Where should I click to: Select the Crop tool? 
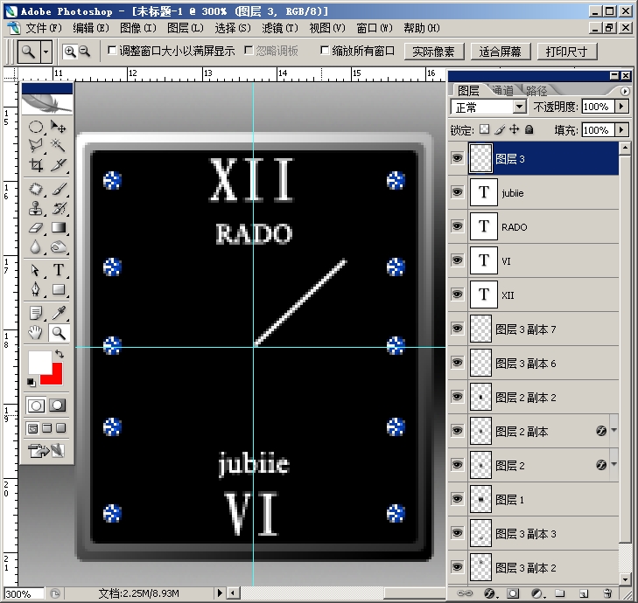[36, 165]
